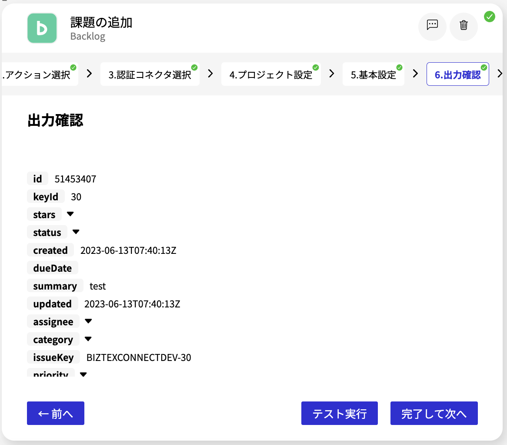Go to the アクション選択 step tab
This screenshot has height=445, width=507.
40,74
